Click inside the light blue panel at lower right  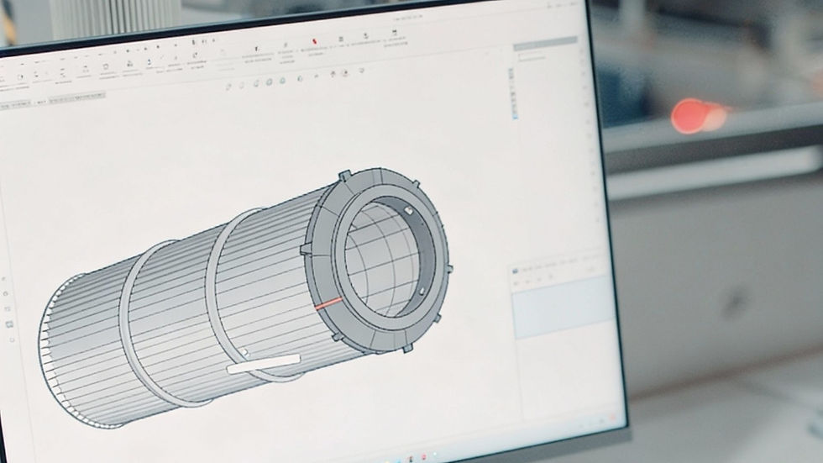coord(563,308)
